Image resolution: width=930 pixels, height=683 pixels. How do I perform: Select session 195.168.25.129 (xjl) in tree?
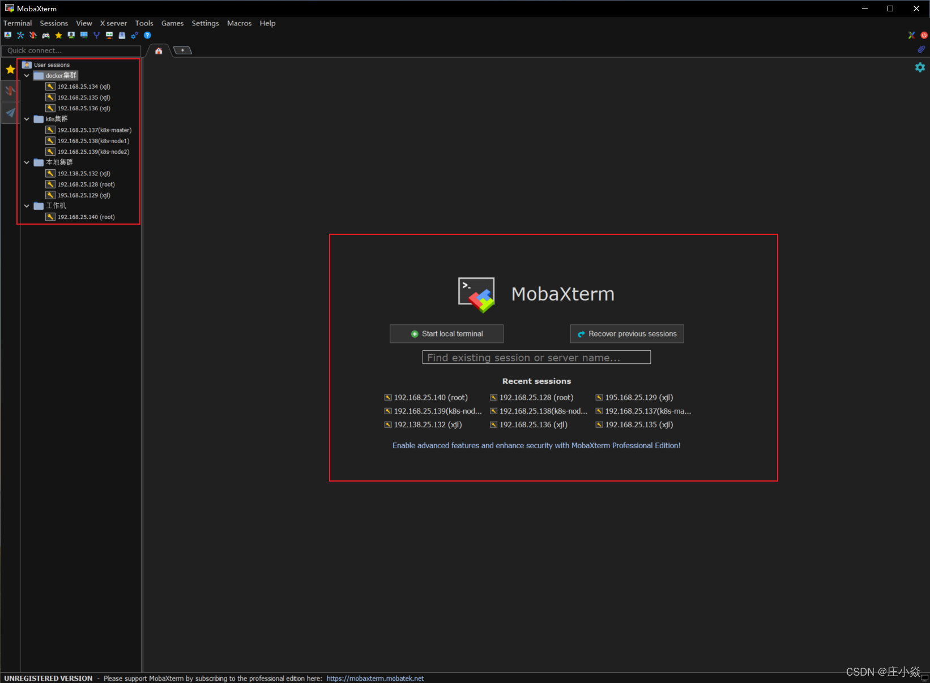[79, 195]
